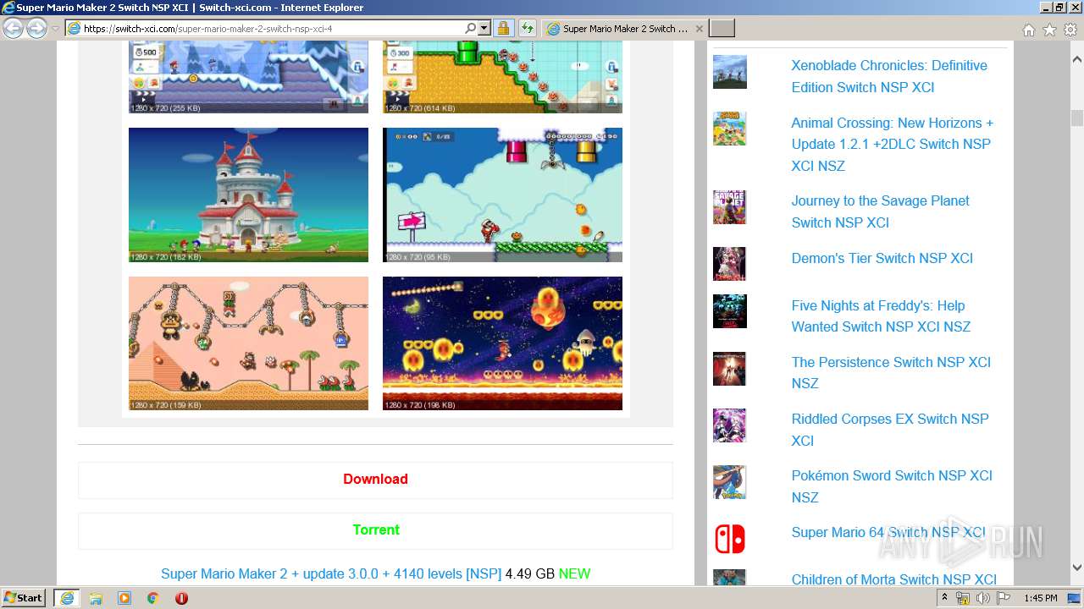Click the Xenoblade Chronicles thumbnail icon
The width and height of the screenshot is (1084, 609).
pyautogui.click(x=729, y=72)
